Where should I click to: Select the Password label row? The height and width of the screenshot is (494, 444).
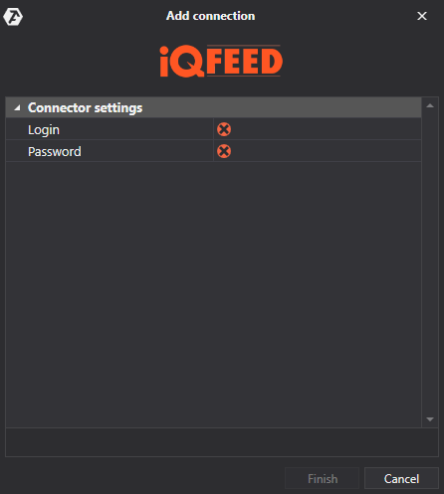pyautogui.click(x=110, y=151)
